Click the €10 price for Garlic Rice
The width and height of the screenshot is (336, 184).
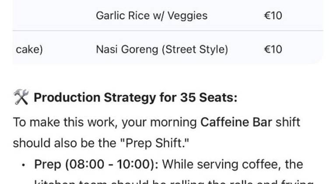[273, 16]
